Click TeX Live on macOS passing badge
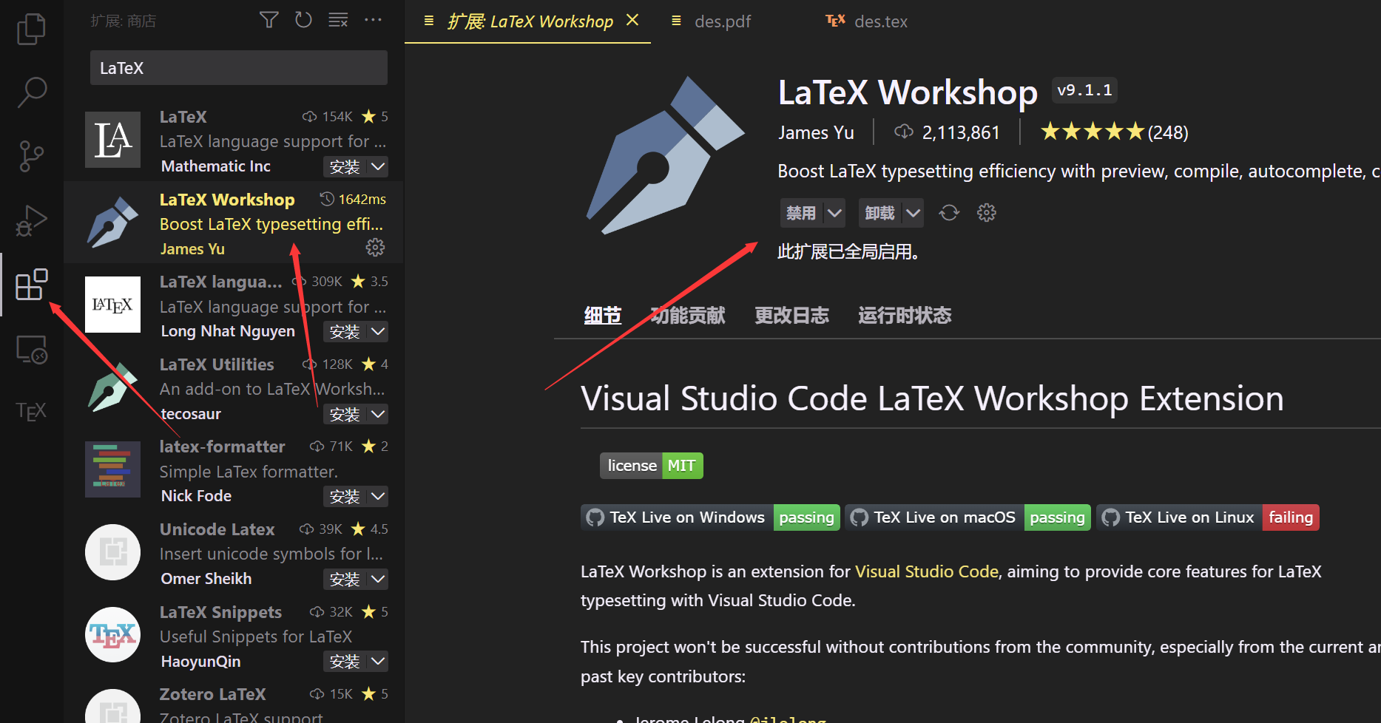The height and width of the screenshot is (723, 1381). pos(968,517)
